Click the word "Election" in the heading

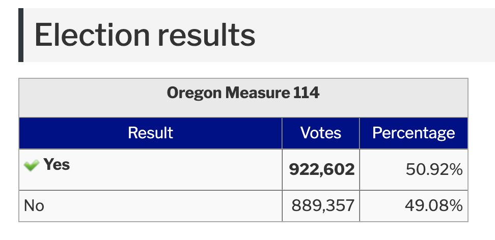click(90, 35)
